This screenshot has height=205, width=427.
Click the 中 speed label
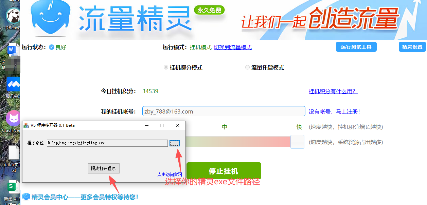click(224, 127)
